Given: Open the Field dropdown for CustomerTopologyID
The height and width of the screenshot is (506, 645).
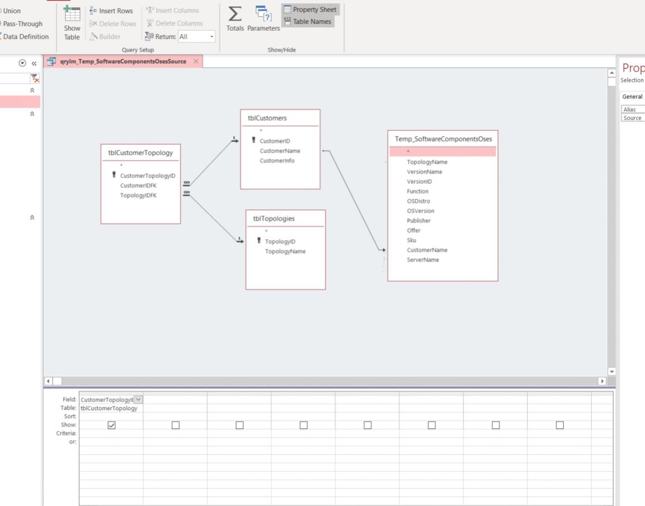Looking at the screenshot, I should click(x=139, y=400).
